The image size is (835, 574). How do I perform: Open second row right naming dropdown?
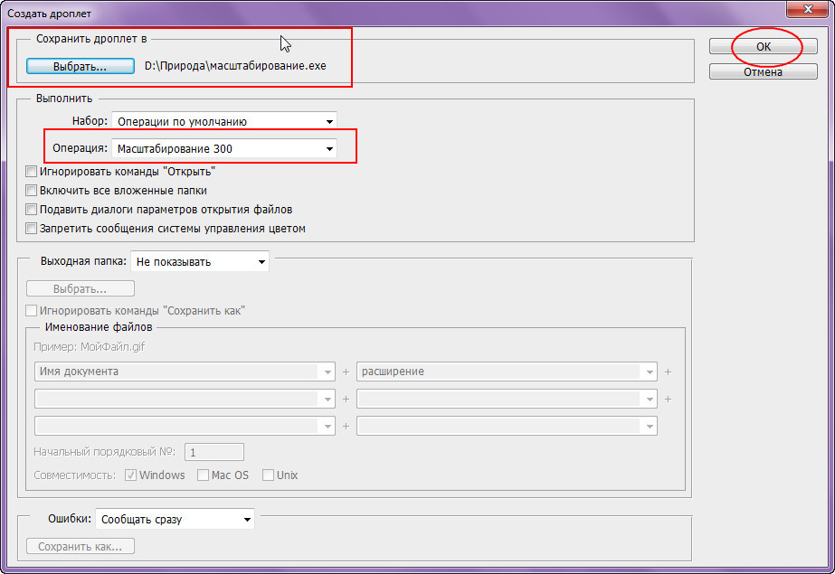(507, 399)
